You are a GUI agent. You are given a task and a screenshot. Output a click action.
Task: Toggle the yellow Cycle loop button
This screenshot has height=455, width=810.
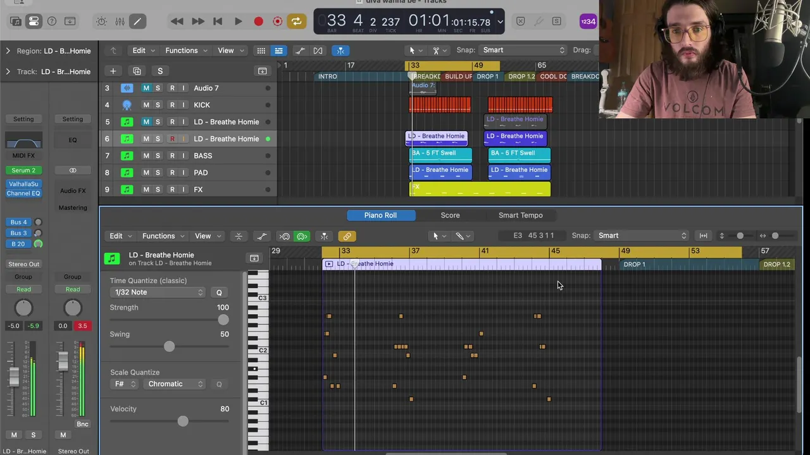point(296,21)
